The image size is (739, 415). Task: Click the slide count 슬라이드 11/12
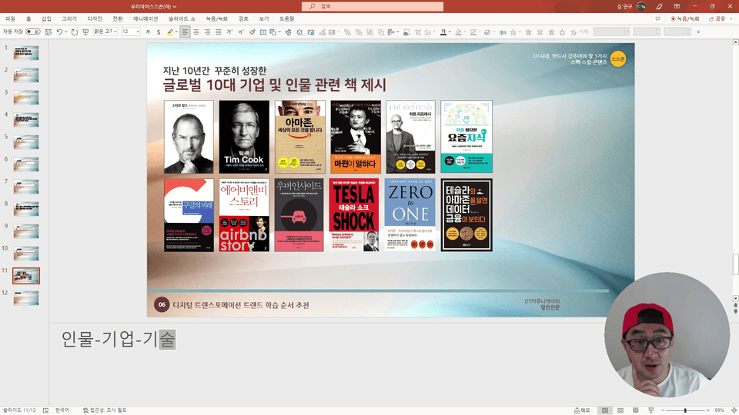(18, 410)
